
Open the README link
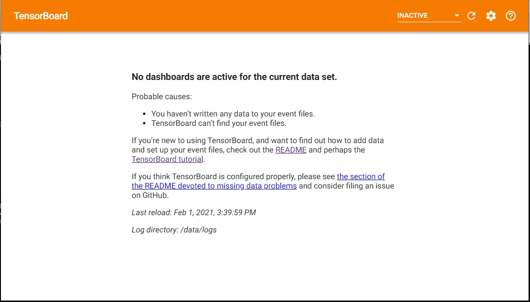point(291,150)
